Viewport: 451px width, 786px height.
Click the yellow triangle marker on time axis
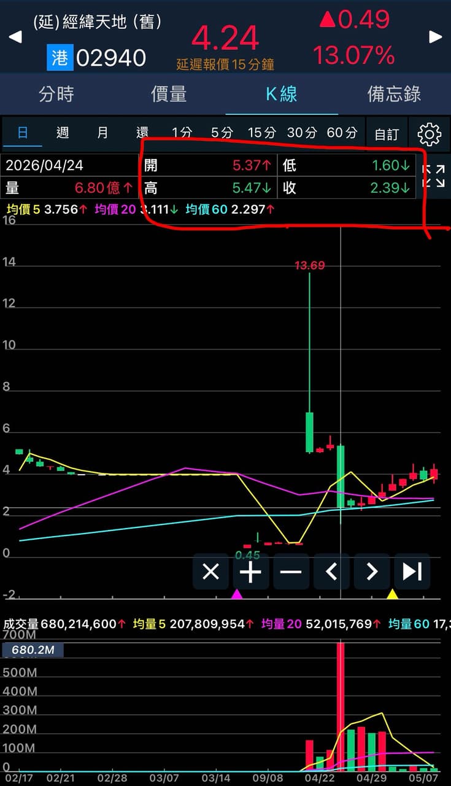393,594
